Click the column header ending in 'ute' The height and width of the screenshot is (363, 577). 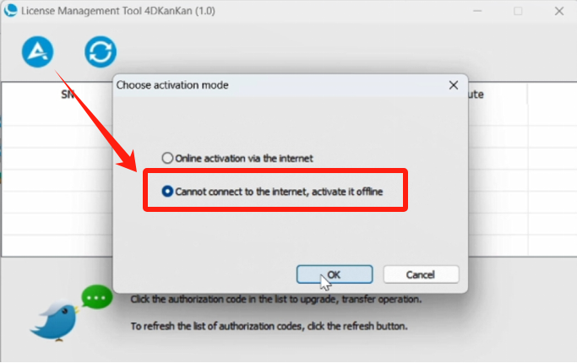476,95
